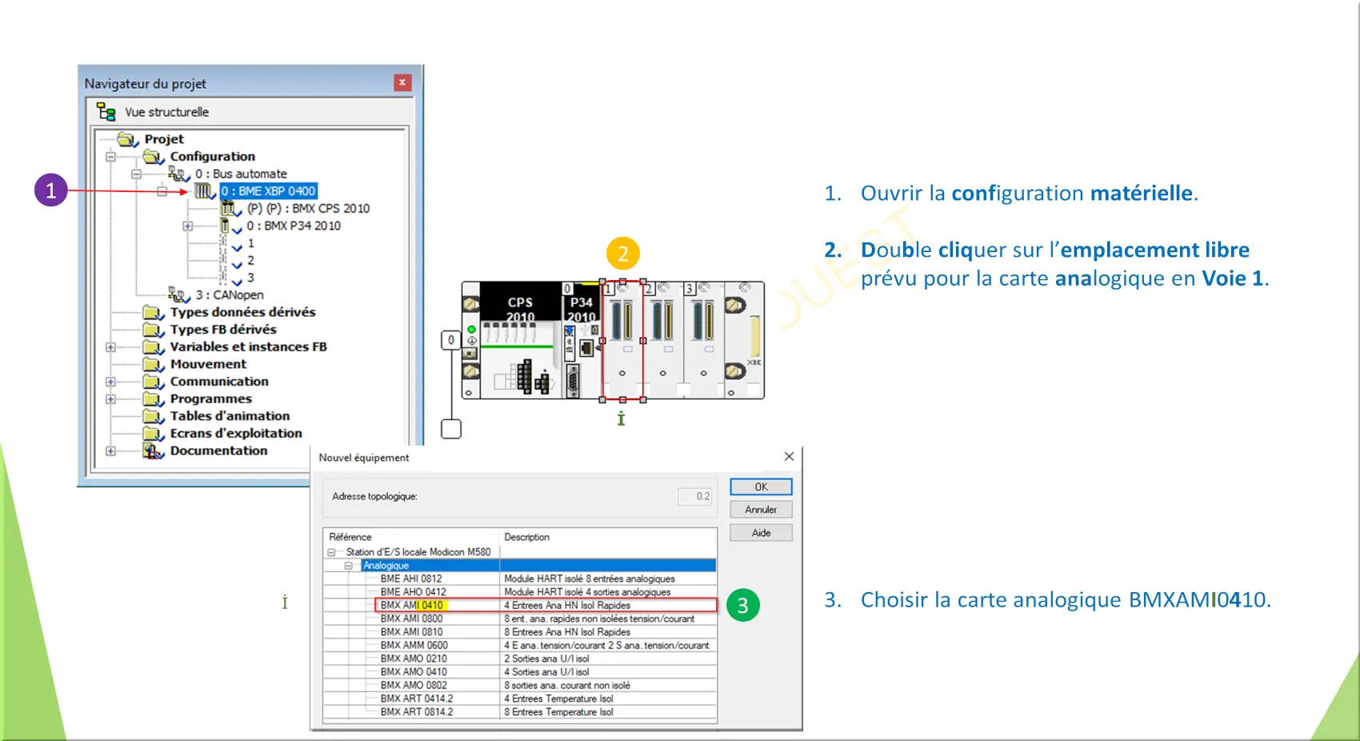Click the CANopen bus icon

(179, 294)
